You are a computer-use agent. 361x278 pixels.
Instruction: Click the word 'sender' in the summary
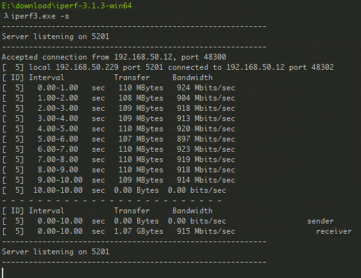click(320, 221)
